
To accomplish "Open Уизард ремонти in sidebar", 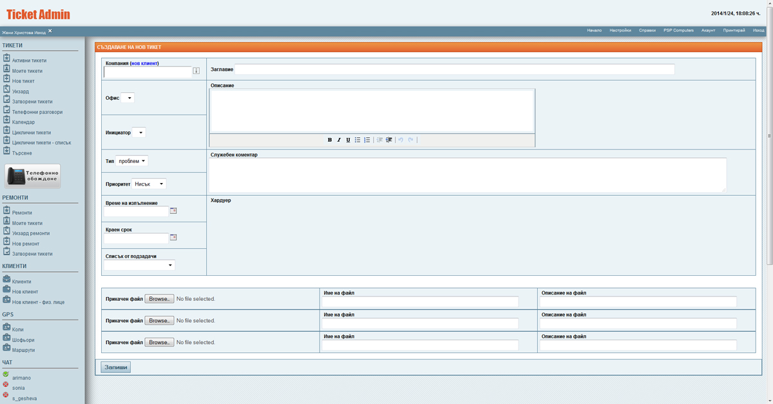I will coord(31,233).
